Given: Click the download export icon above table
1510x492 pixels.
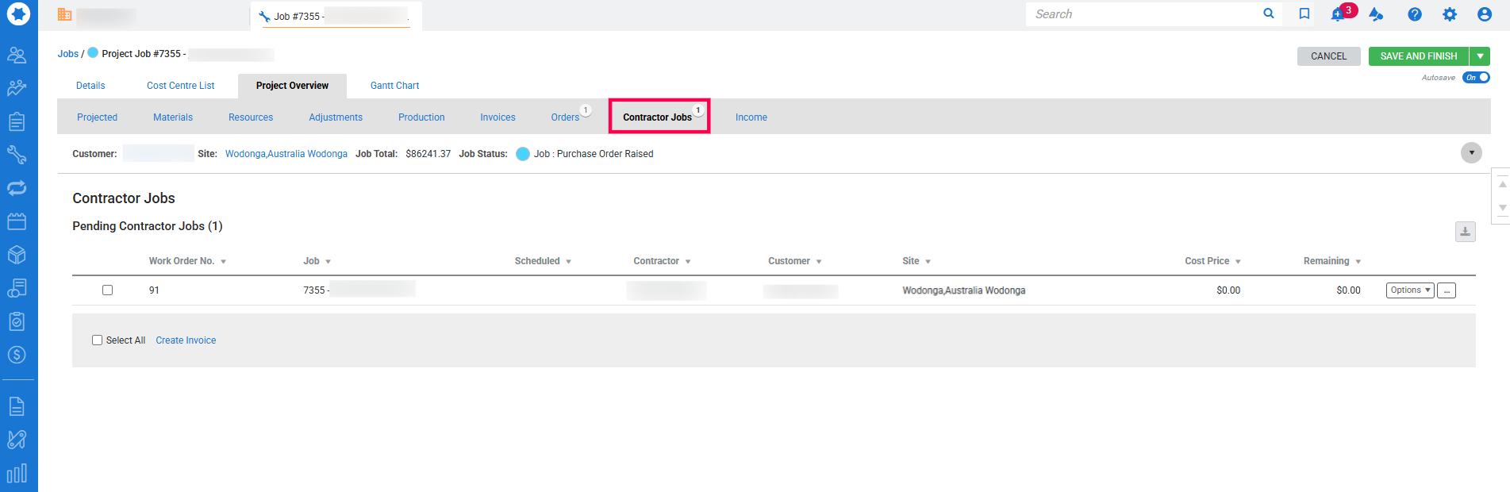Looking at the screenshot, I should tap(1465, 232).
